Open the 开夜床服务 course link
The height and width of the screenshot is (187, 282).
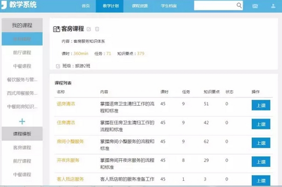click(68, 160)
